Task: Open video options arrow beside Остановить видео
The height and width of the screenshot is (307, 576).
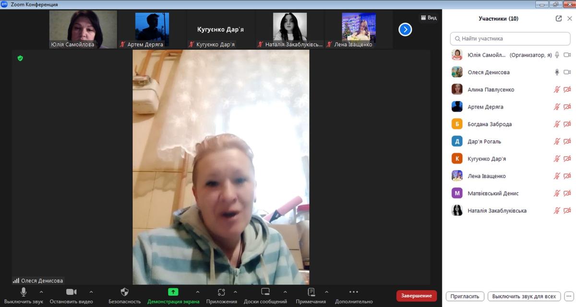Action: (x=91, y=292)
